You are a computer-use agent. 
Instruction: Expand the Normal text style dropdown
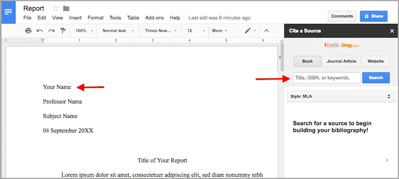point(118,31)
